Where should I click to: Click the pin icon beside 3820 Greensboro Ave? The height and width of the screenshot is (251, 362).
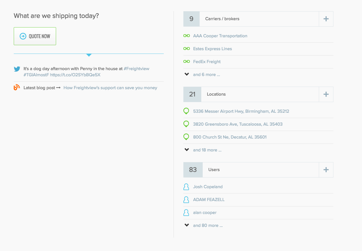(186, 124)
